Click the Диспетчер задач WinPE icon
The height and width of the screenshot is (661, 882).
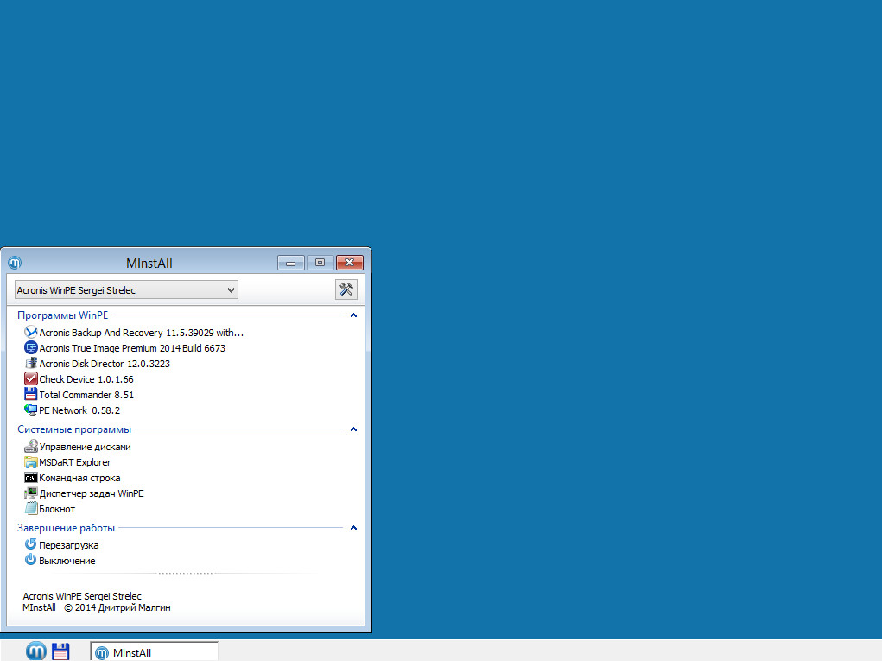[31, 493]
